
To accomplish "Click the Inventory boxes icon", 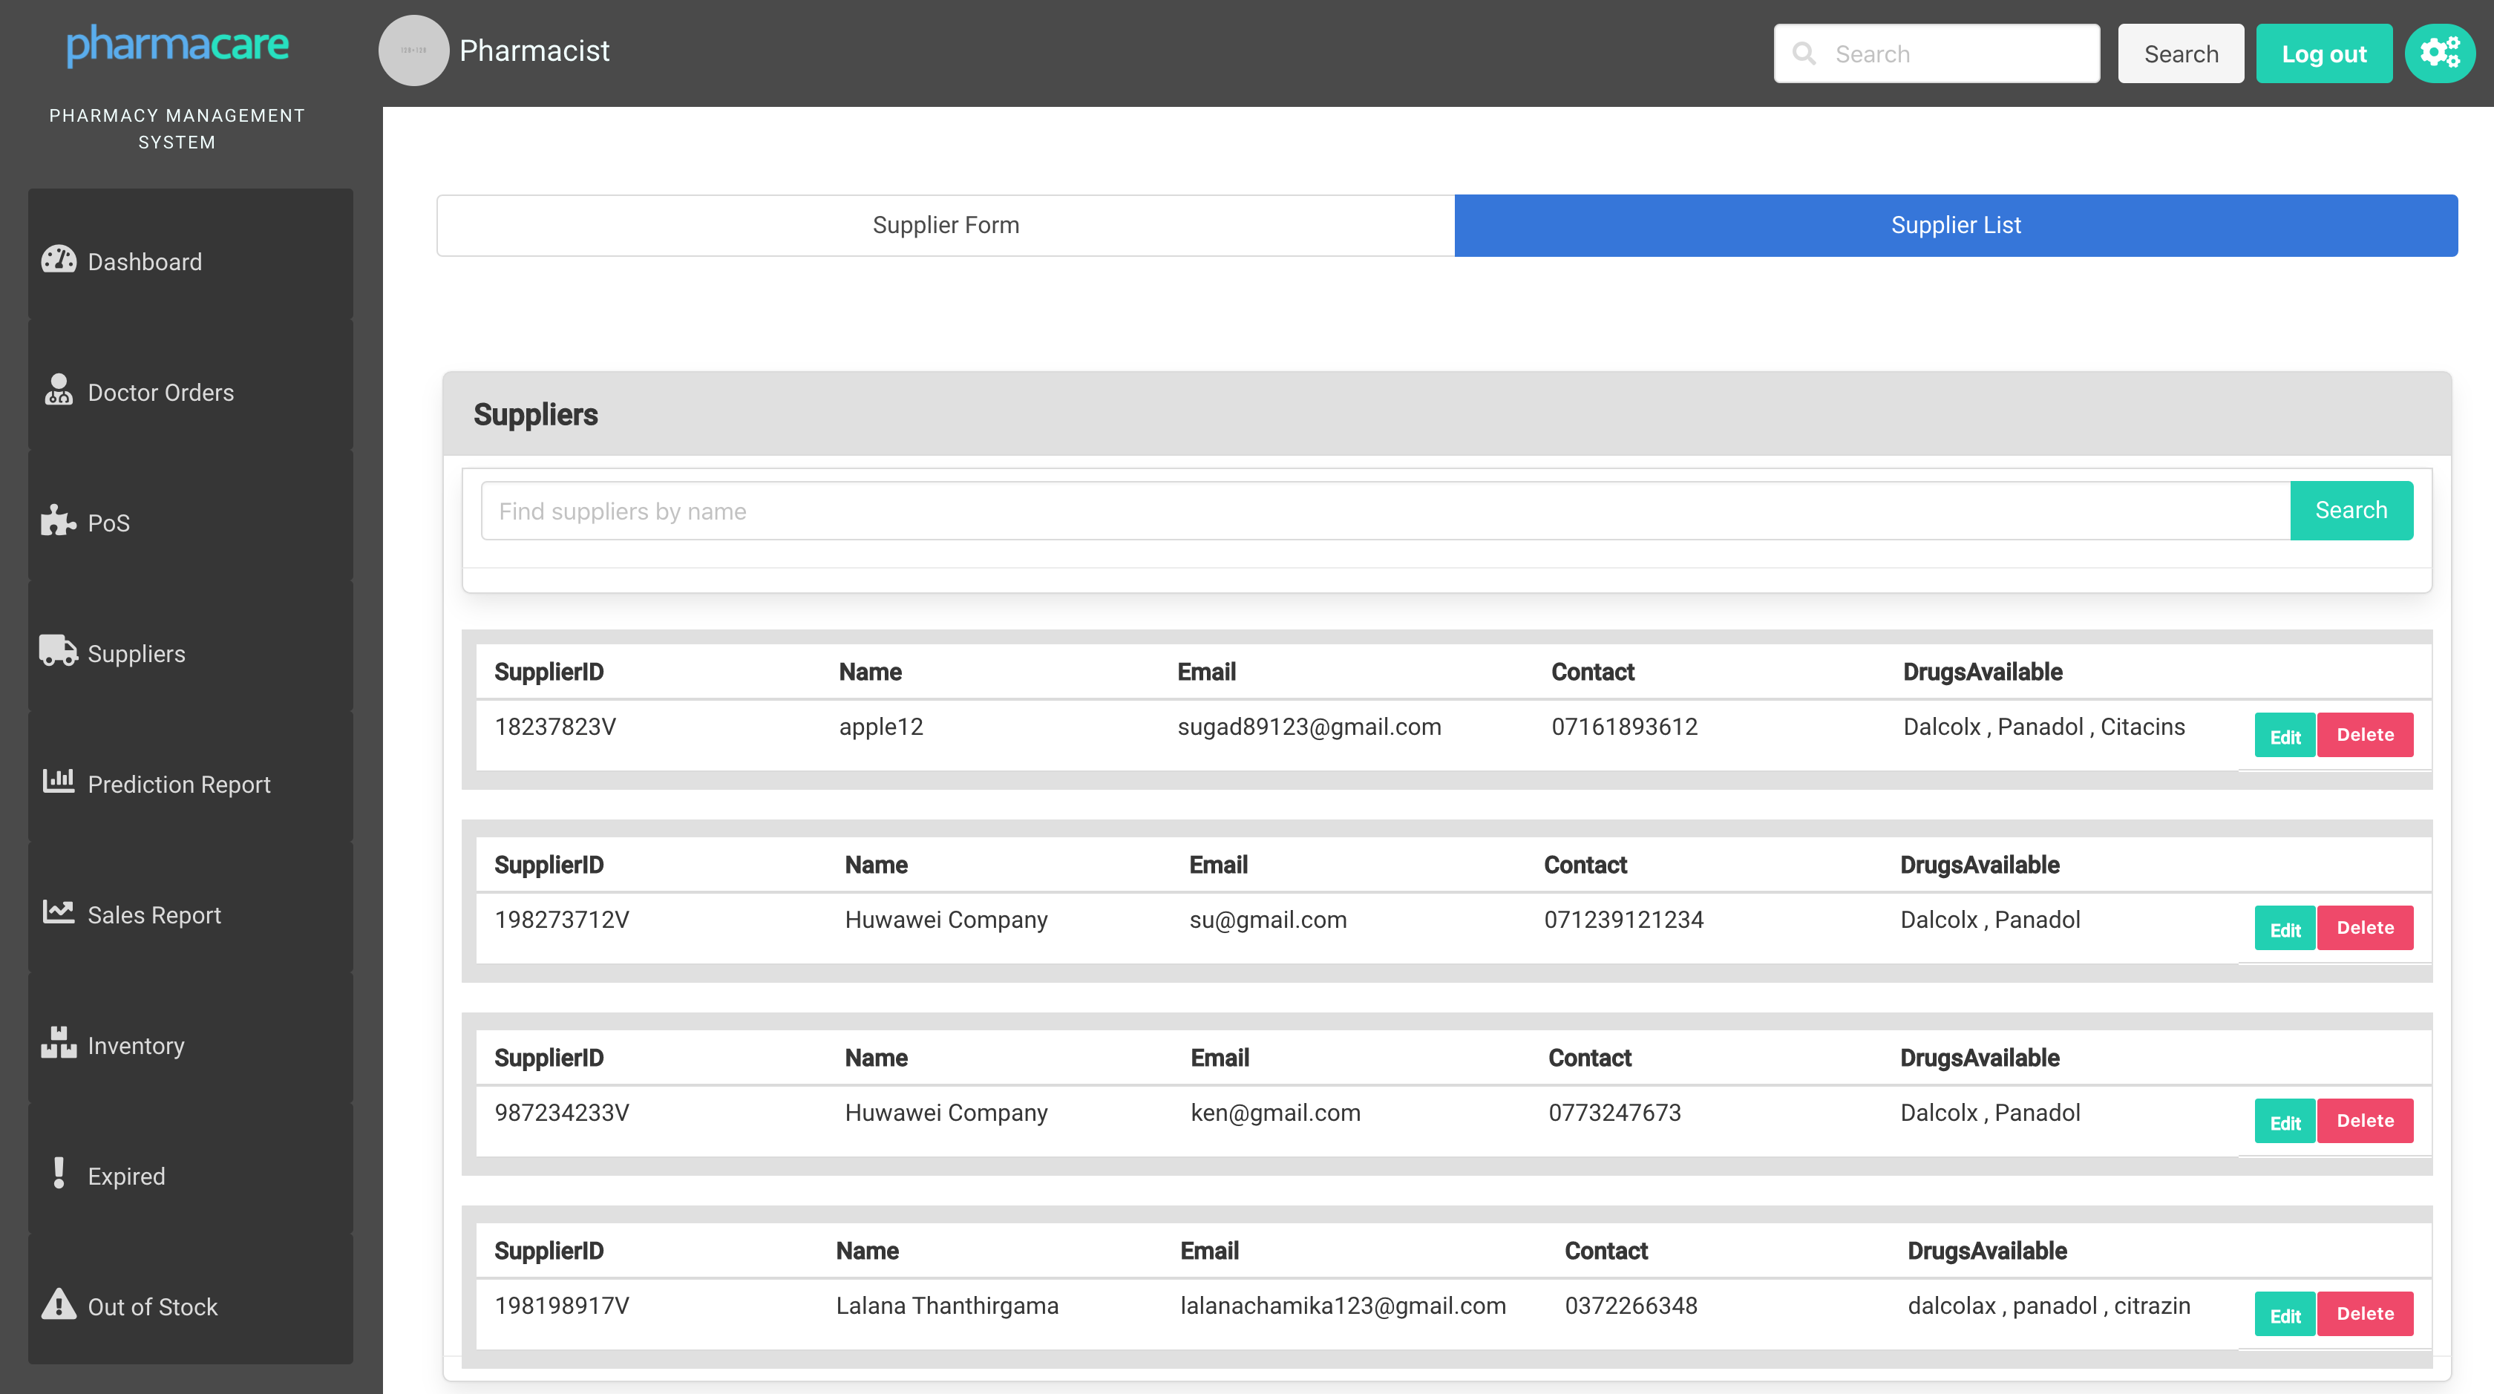I will (58, 1043).
